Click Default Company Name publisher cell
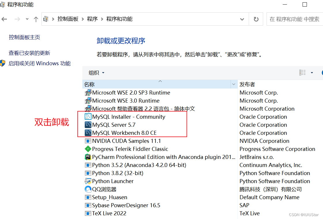Screen dimensions: 323x219 tap(269, 197)
